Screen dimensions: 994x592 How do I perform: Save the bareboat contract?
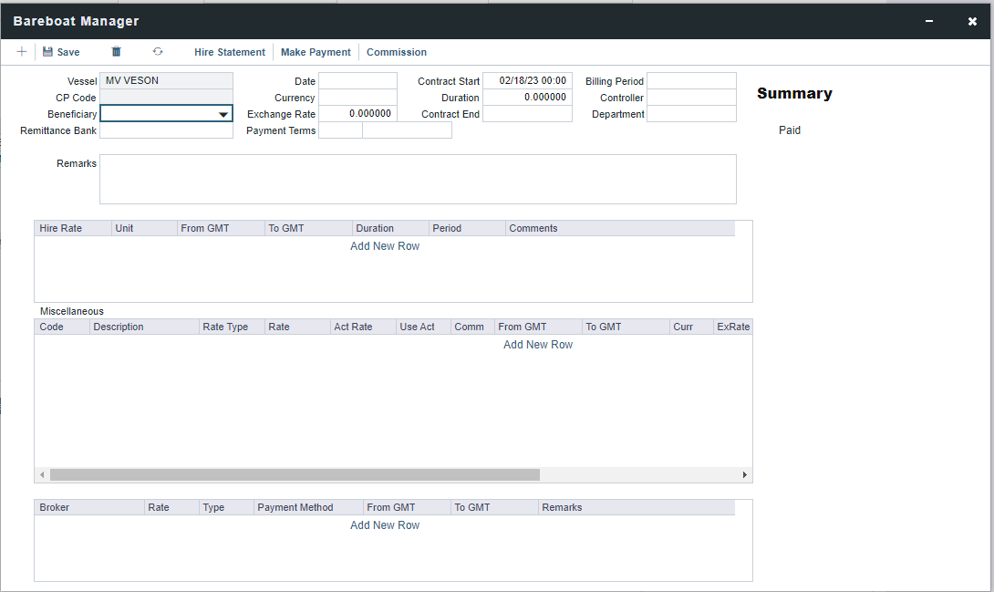point(61,52)
